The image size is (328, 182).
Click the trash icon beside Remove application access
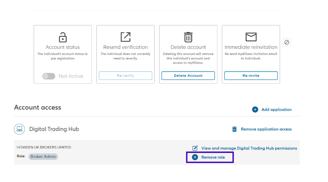pyautogui.click(x=234, y=129)
